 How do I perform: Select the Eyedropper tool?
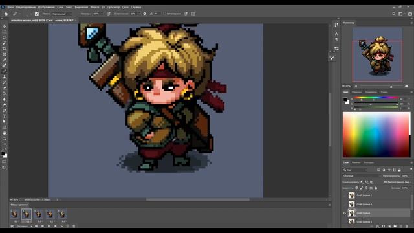tap(5, 60)
